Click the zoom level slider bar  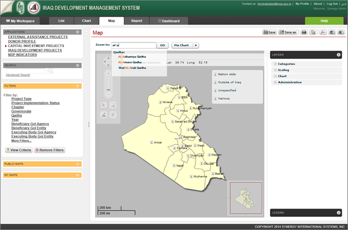click(x=108, y=84)
